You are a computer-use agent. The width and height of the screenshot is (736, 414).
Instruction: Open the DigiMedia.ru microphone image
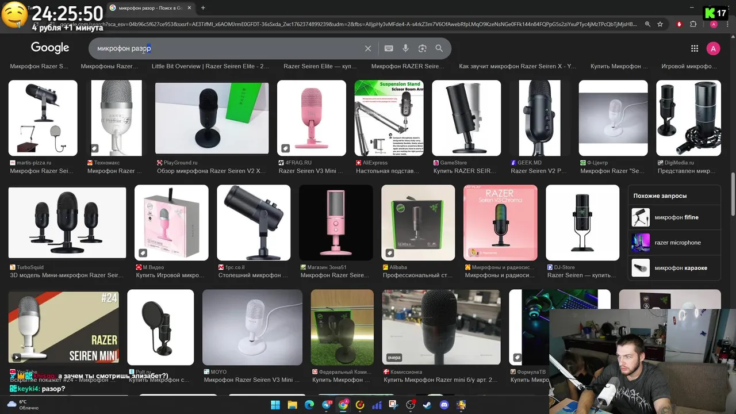pyautogui.click(x=688, y=118)
